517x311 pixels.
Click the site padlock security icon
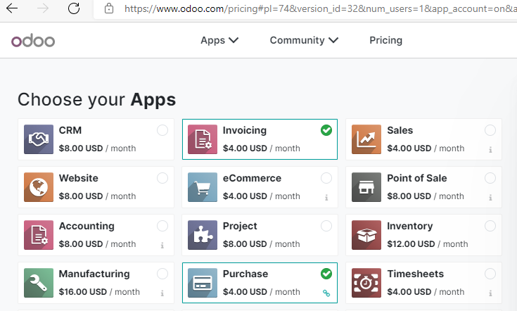tap(109, 8)
